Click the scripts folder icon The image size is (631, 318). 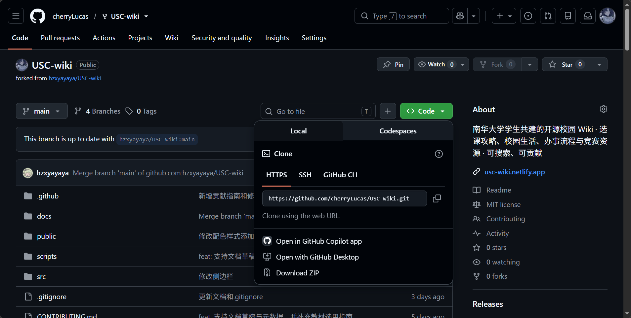click(28, 257)
